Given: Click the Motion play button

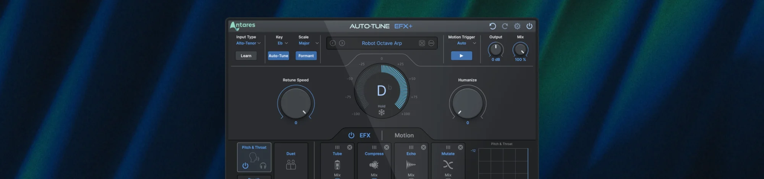Looking at the screenshot, I should (x=461, y=56).
